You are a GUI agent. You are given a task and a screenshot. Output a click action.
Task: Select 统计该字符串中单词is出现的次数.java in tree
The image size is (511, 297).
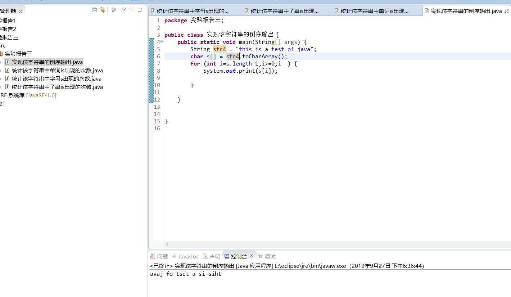57,71
